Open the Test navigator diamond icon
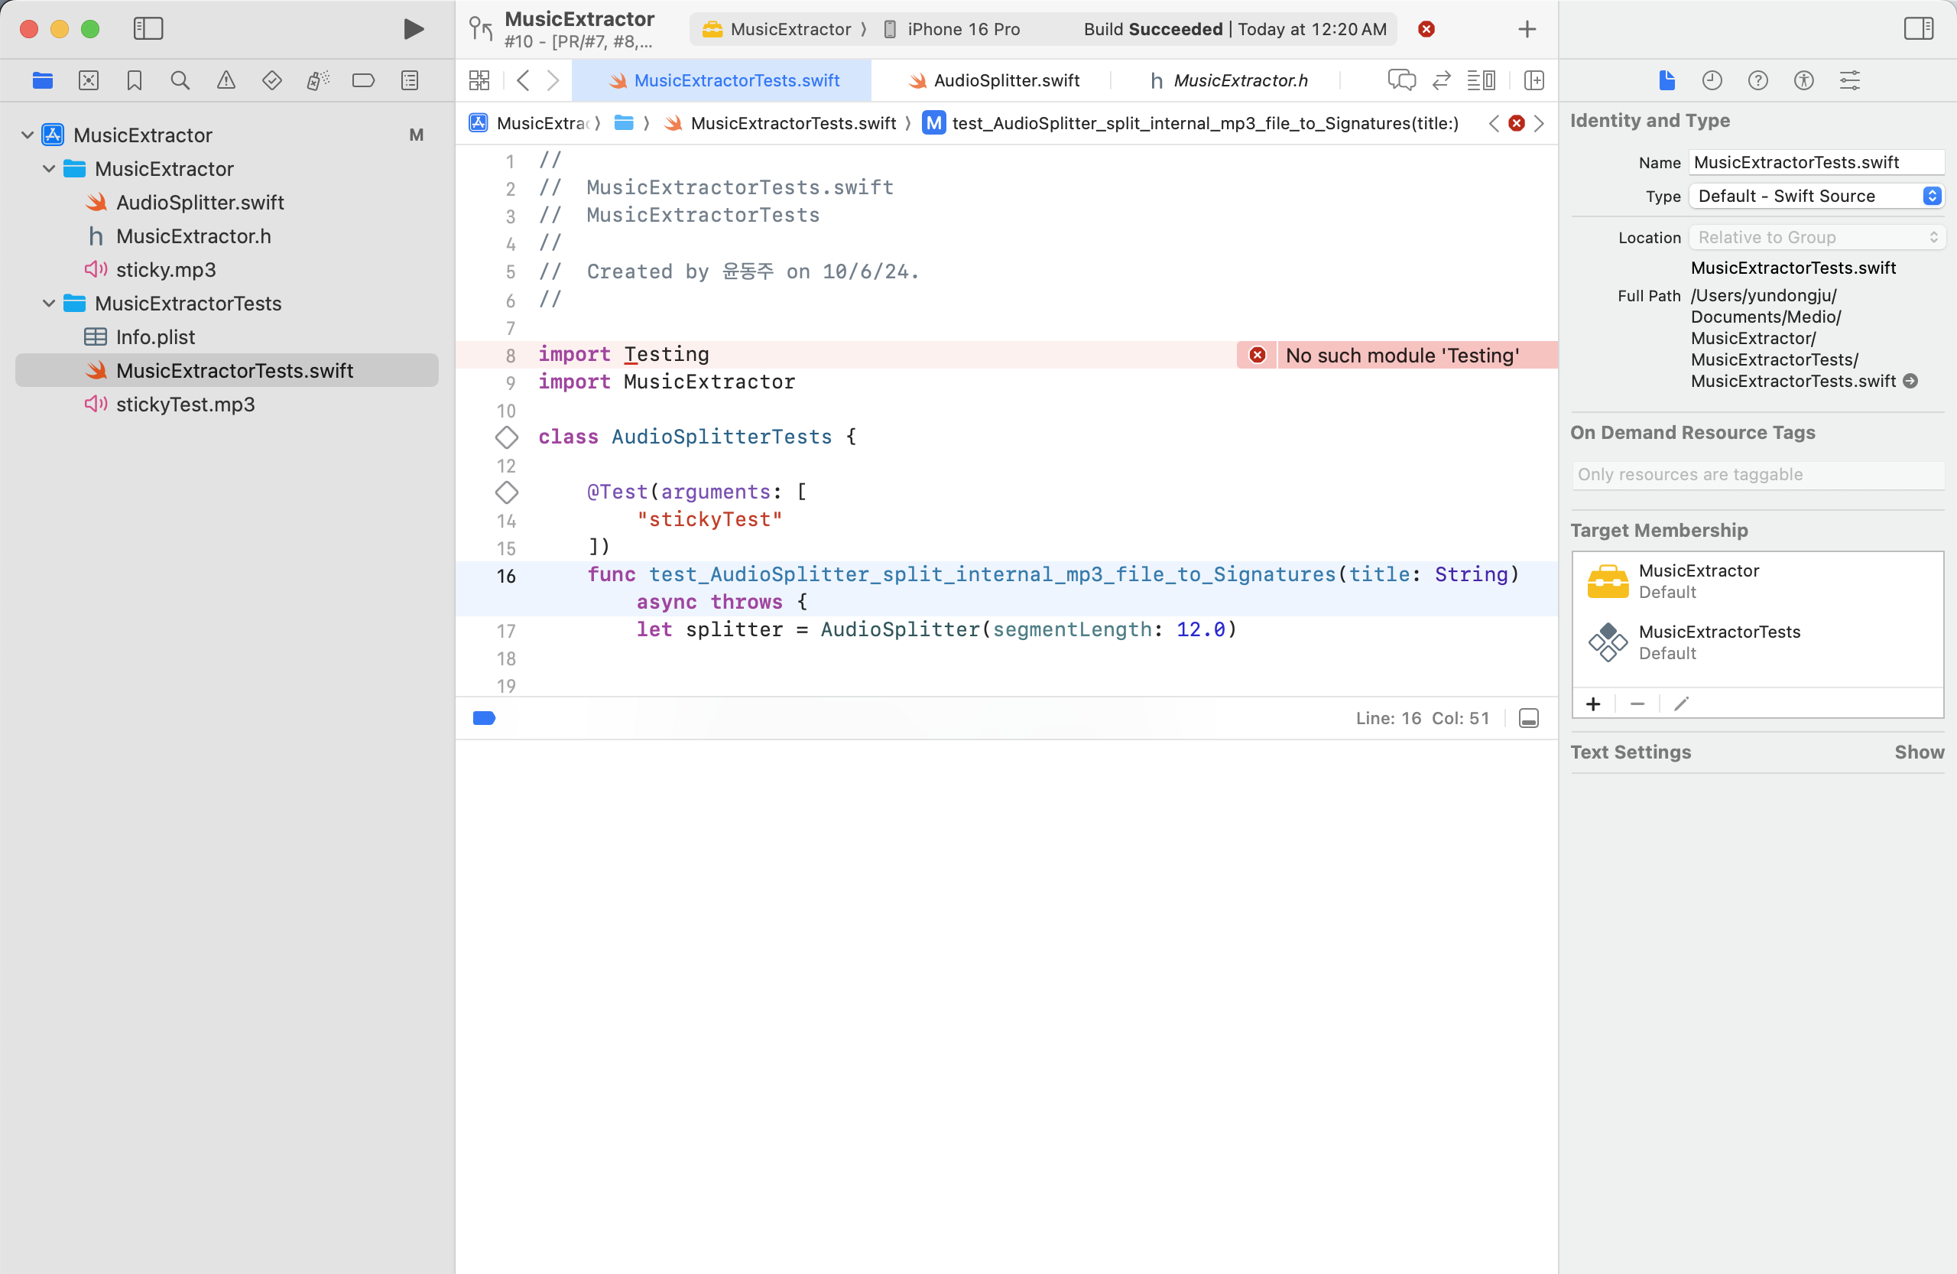 pos(272,80)
